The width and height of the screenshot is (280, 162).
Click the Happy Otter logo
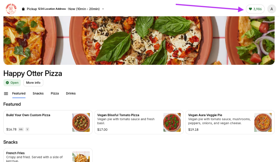[x=11, y=9]
